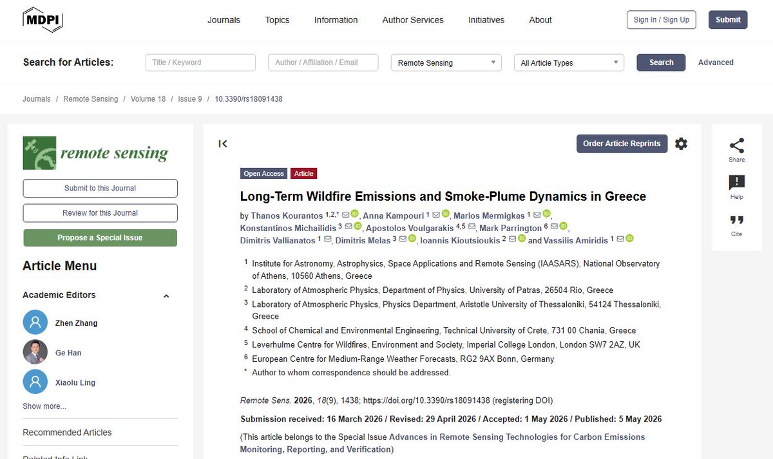The width and height of the screenshot is (773, 459).
Task: Click the MDPI logo
Action: [43, 19]
